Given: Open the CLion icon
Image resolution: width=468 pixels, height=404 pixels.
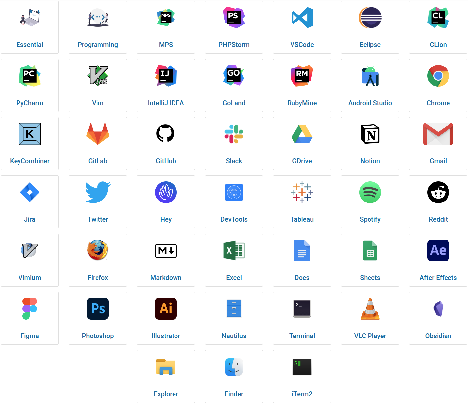Looking at the screenshot, I should 438,18.
